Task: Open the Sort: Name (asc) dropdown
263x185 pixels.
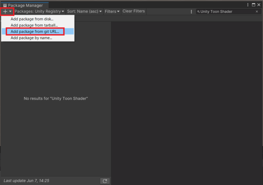Action: (x=85, y=11)
